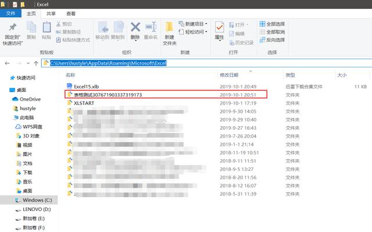The width and height of the screenshot is (372, 232).
Task: Click the Paste clipboard icon
Action: point(46,27)
